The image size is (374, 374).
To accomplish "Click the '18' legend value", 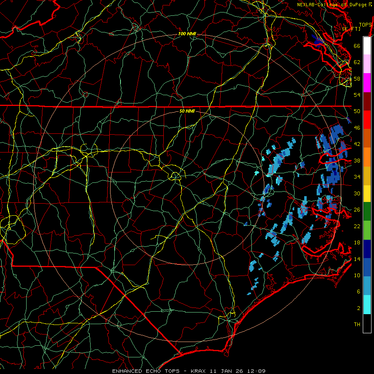I will pyautogui.click(x=357, y=243).
